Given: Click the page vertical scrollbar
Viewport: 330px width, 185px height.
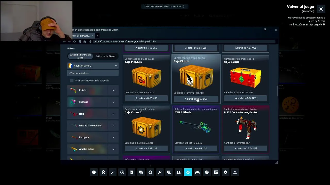Looking at the screenshot, I should pos(277,90).
